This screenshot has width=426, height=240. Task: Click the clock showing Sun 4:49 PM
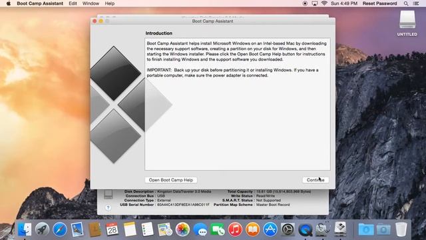[344, 3]
